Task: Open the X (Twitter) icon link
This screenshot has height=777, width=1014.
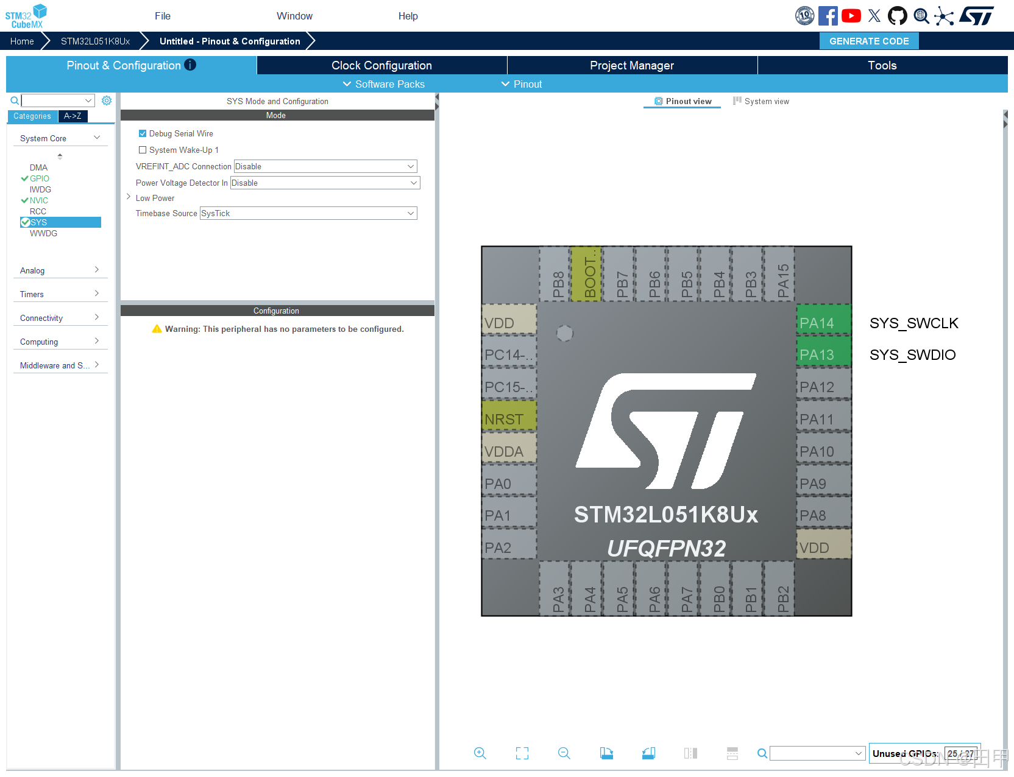Action: pyautogui.click(x=874, y=16)
